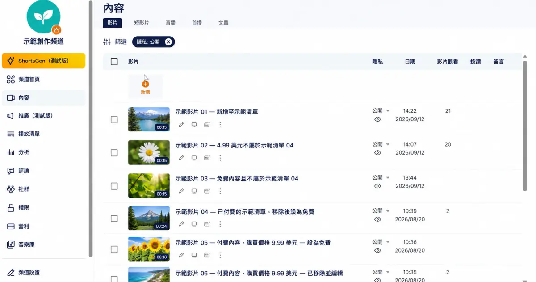Open the 首播 tab

(x=197, y=23)
